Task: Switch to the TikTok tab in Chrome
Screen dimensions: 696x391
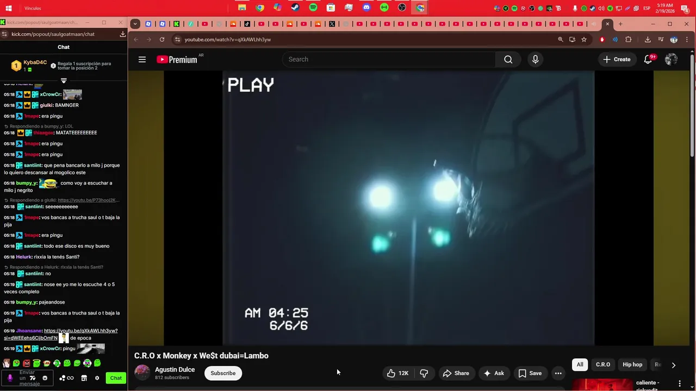Action: [247, 24]
